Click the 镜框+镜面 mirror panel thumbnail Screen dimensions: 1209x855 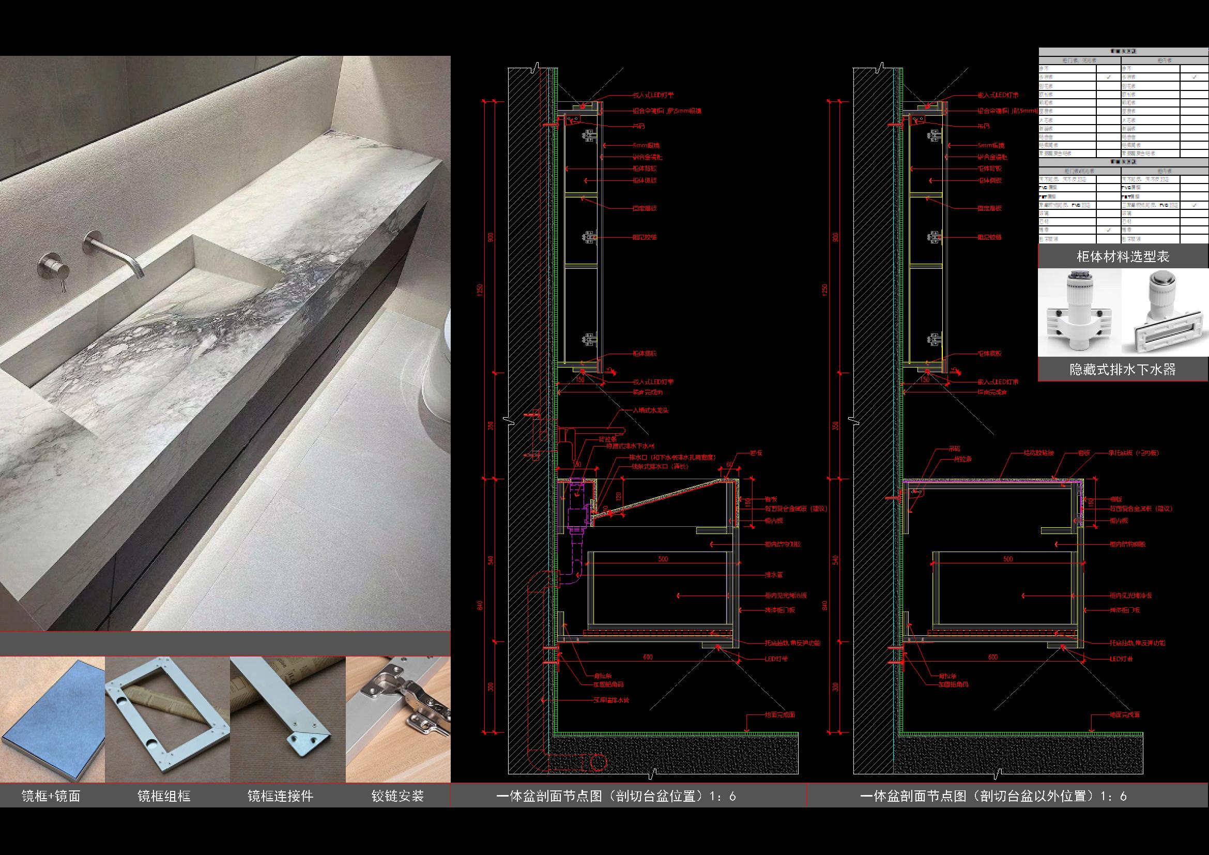coord(52,719)
